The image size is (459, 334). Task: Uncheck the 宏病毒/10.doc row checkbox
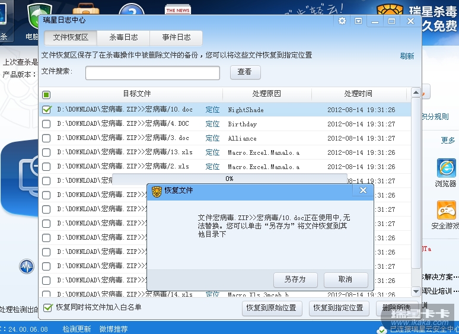[46, 110]
